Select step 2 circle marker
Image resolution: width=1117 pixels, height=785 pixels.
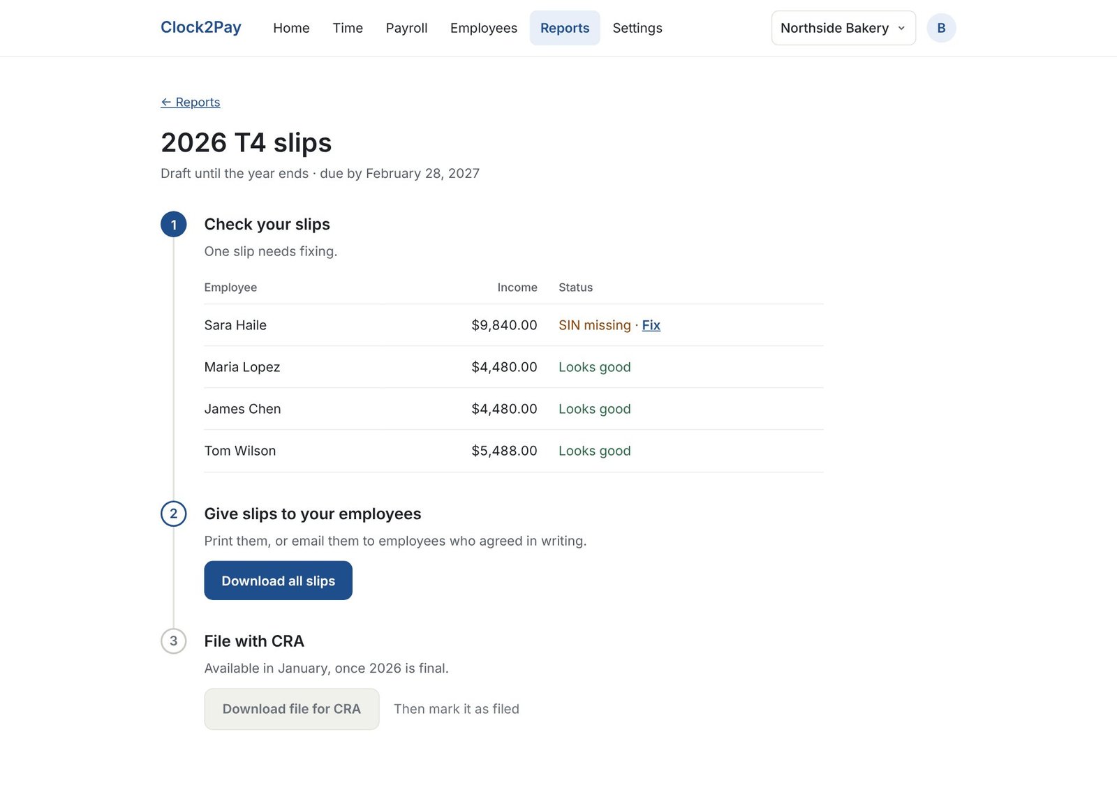pyautogui.click(x=174, y=514)
